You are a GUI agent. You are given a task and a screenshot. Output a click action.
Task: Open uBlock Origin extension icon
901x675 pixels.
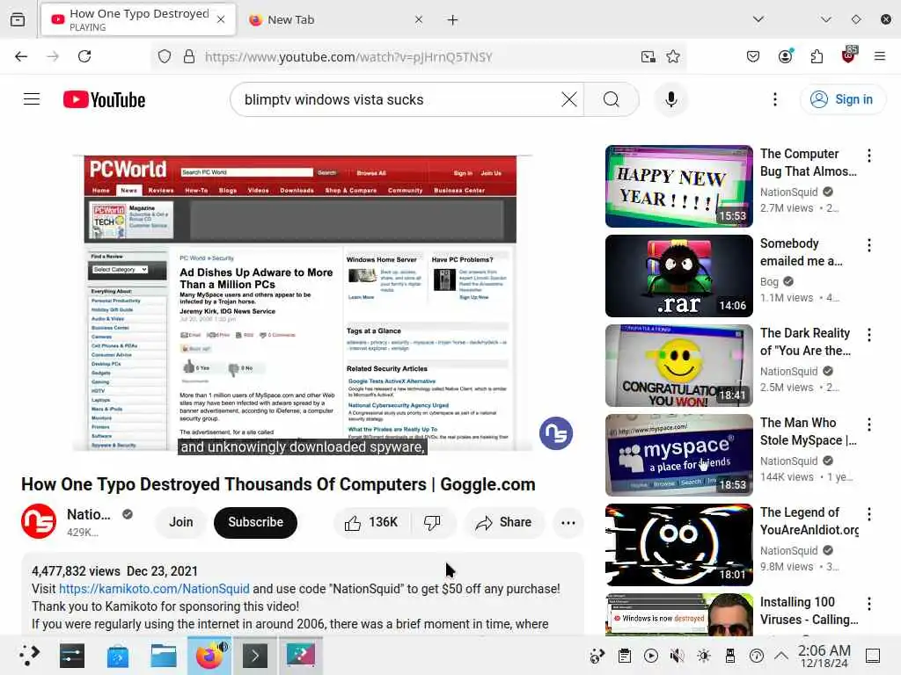(x=849, y=55)
